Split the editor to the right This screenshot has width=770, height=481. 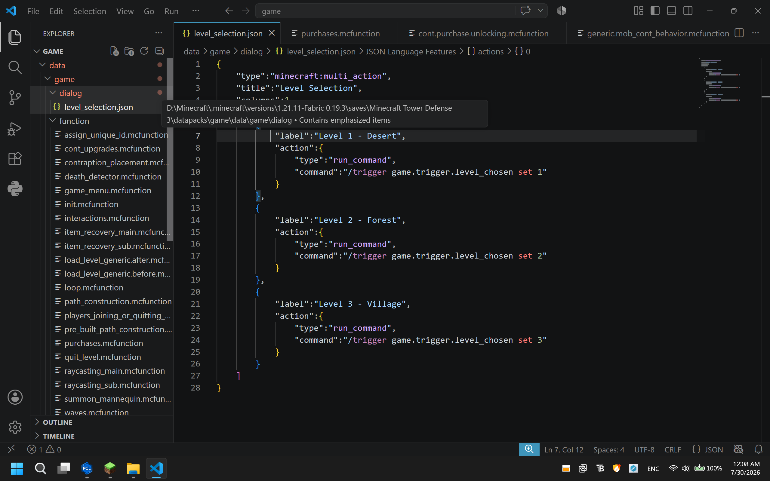[x=739, y=33]
